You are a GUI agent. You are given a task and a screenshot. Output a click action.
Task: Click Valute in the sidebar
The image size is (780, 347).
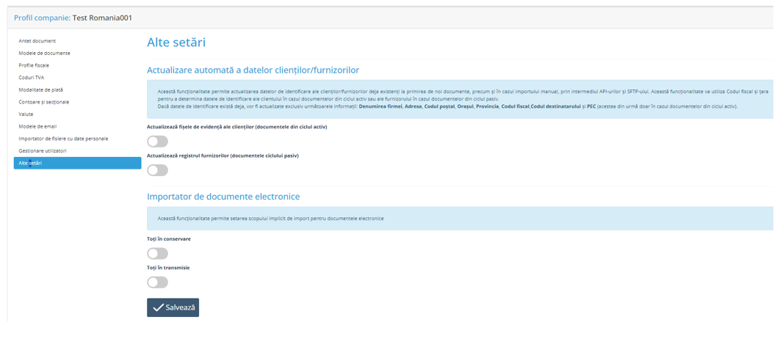26,114
